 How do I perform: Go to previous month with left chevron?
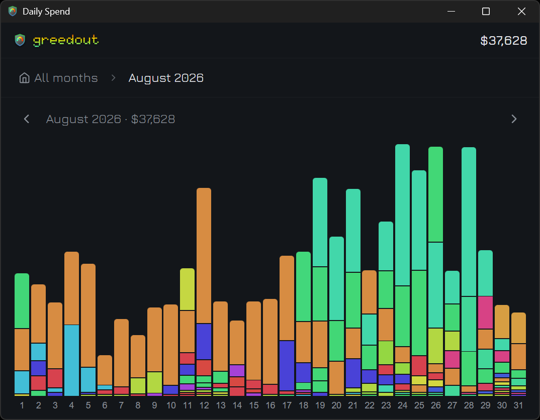[x=27, y=119]
